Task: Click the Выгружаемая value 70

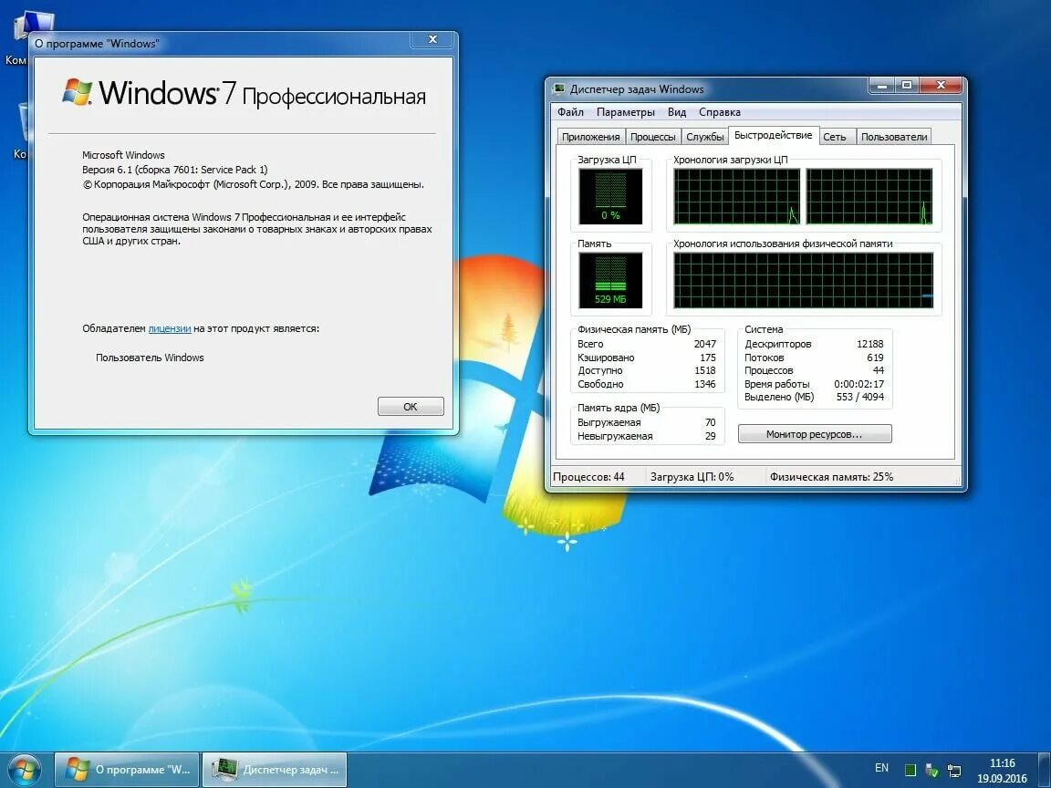Action: point(711,422)
